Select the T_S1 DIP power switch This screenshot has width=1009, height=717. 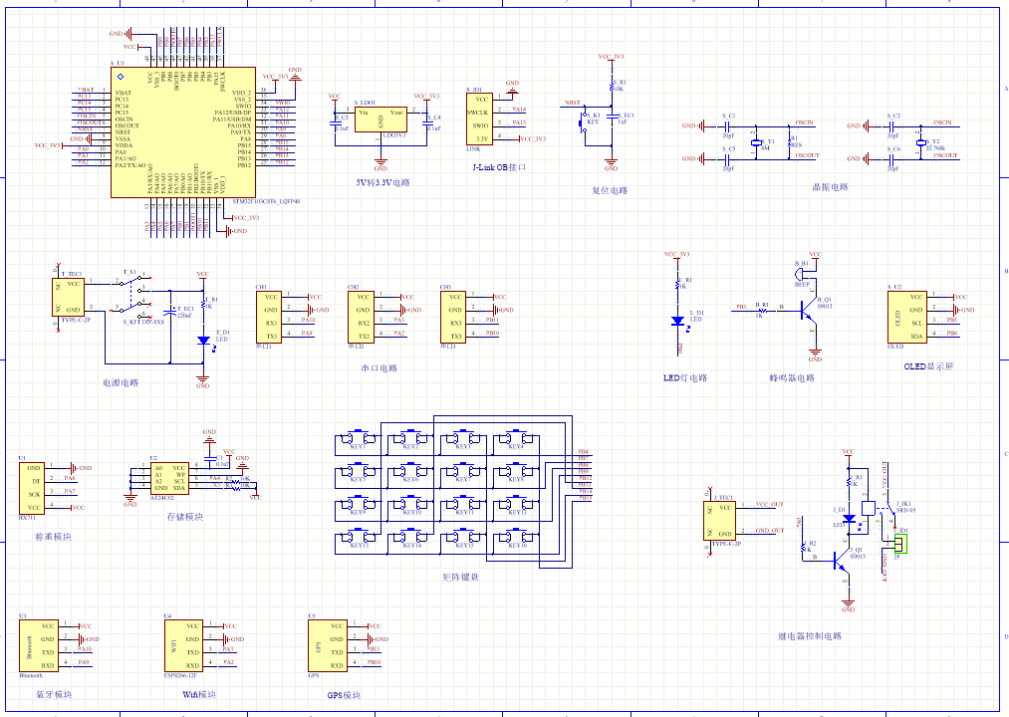(x=130, y=287)
